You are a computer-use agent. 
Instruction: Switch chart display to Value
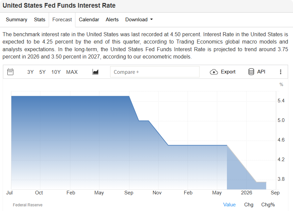[x=229, y=205]
